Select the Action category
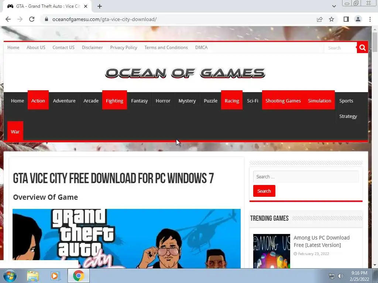This screenshot has width=378, height=283. coord(38,101)
